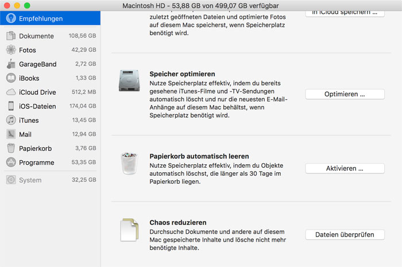Click the partly hidden In iCloud speichern button

coord(345,14)
